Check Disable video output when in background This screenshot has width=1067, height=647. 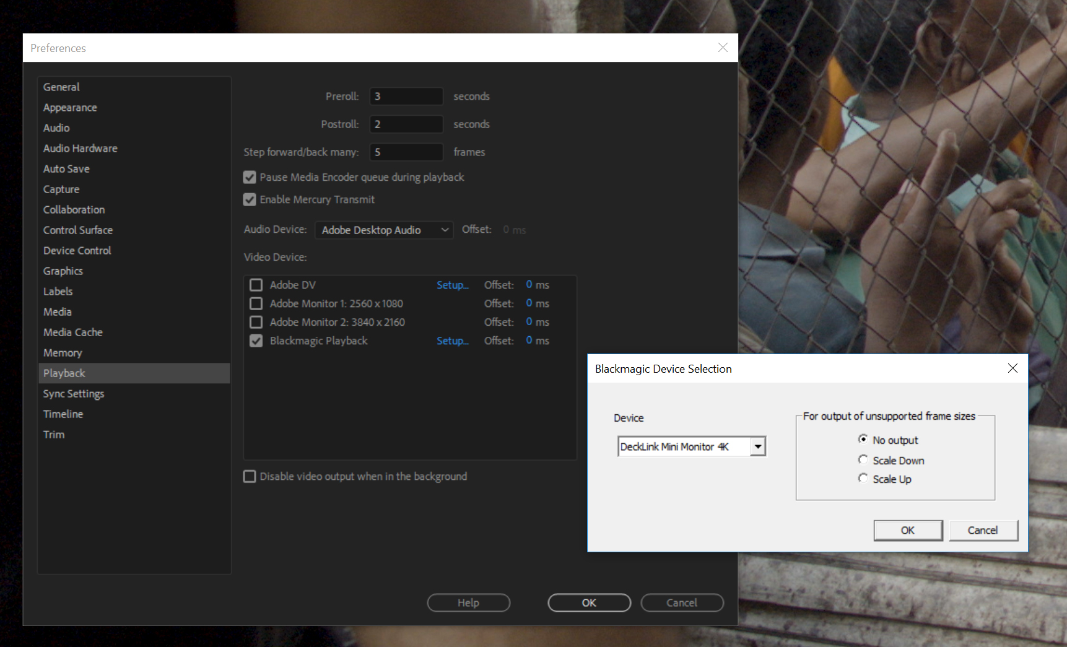click(250, 476)
